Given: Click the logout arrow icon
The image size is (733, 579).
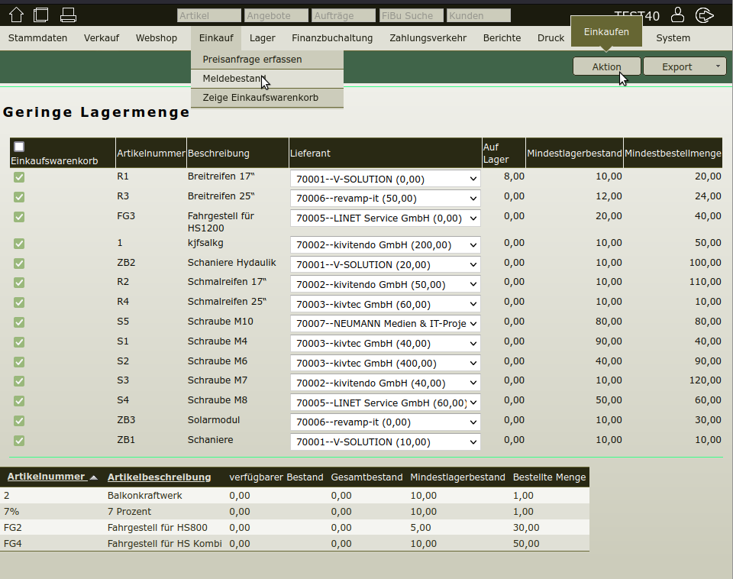Looking at the screenshot, I should [x=706, y=15].
